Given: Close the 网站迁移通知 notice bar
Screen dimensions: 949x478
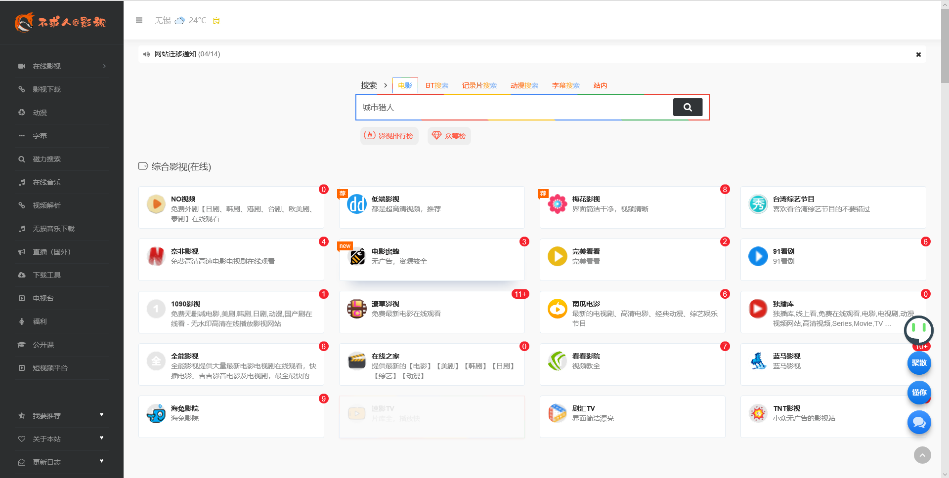Looking at the screenshot, I should tap(918, 54).
